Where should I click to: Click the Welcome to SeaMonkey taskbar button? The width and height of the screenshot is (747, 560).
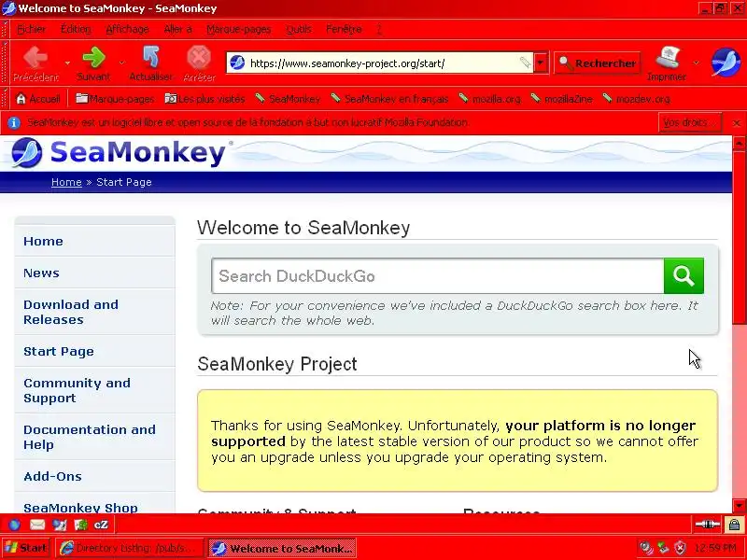click(x=283, y=548)
